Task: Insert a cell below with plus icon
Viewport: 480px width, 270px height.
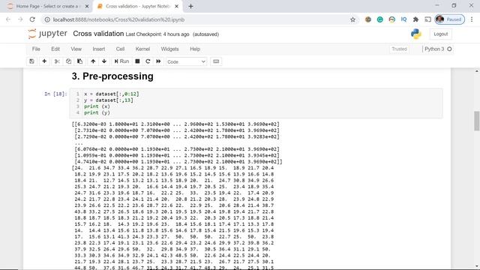Action: coord(44,61)
